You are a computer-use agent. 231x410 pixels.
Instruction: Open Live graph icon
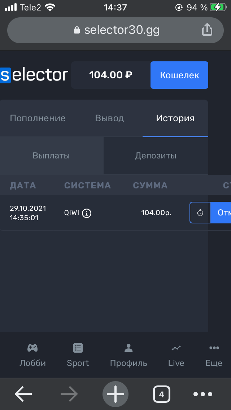point(176,348)
